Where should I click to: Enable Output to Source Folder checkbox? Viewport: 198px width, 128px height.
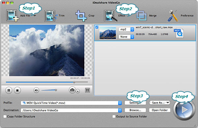(114, 116)
